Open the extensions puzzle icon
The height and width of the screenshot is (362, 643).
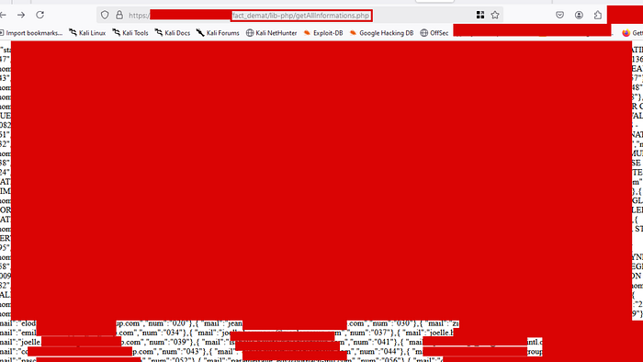pyautogui.click(x=597, y=16)
